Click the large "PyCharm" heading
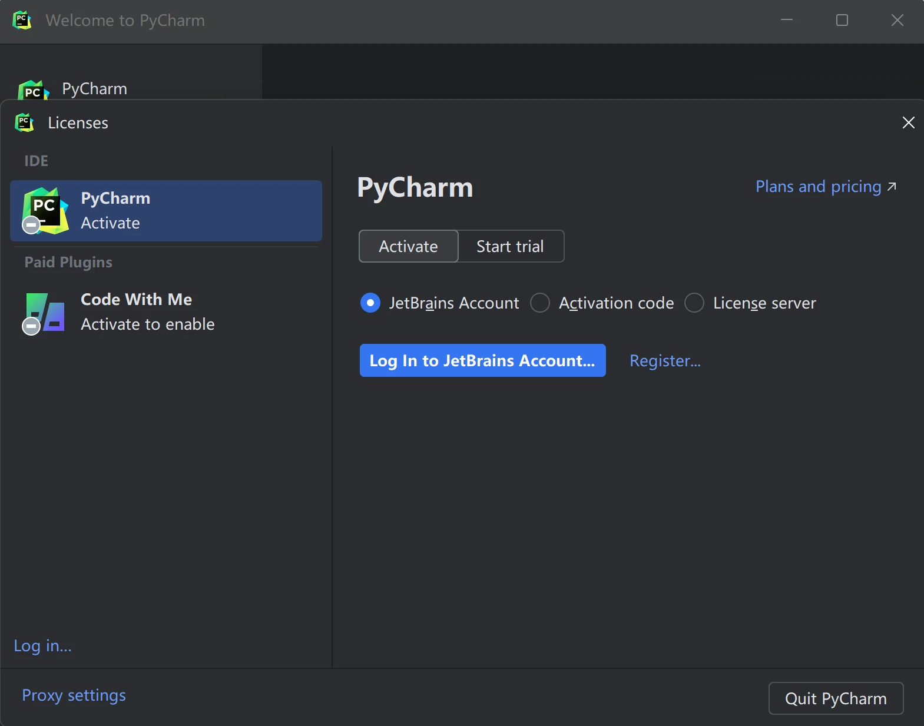 tap(415, 188)
